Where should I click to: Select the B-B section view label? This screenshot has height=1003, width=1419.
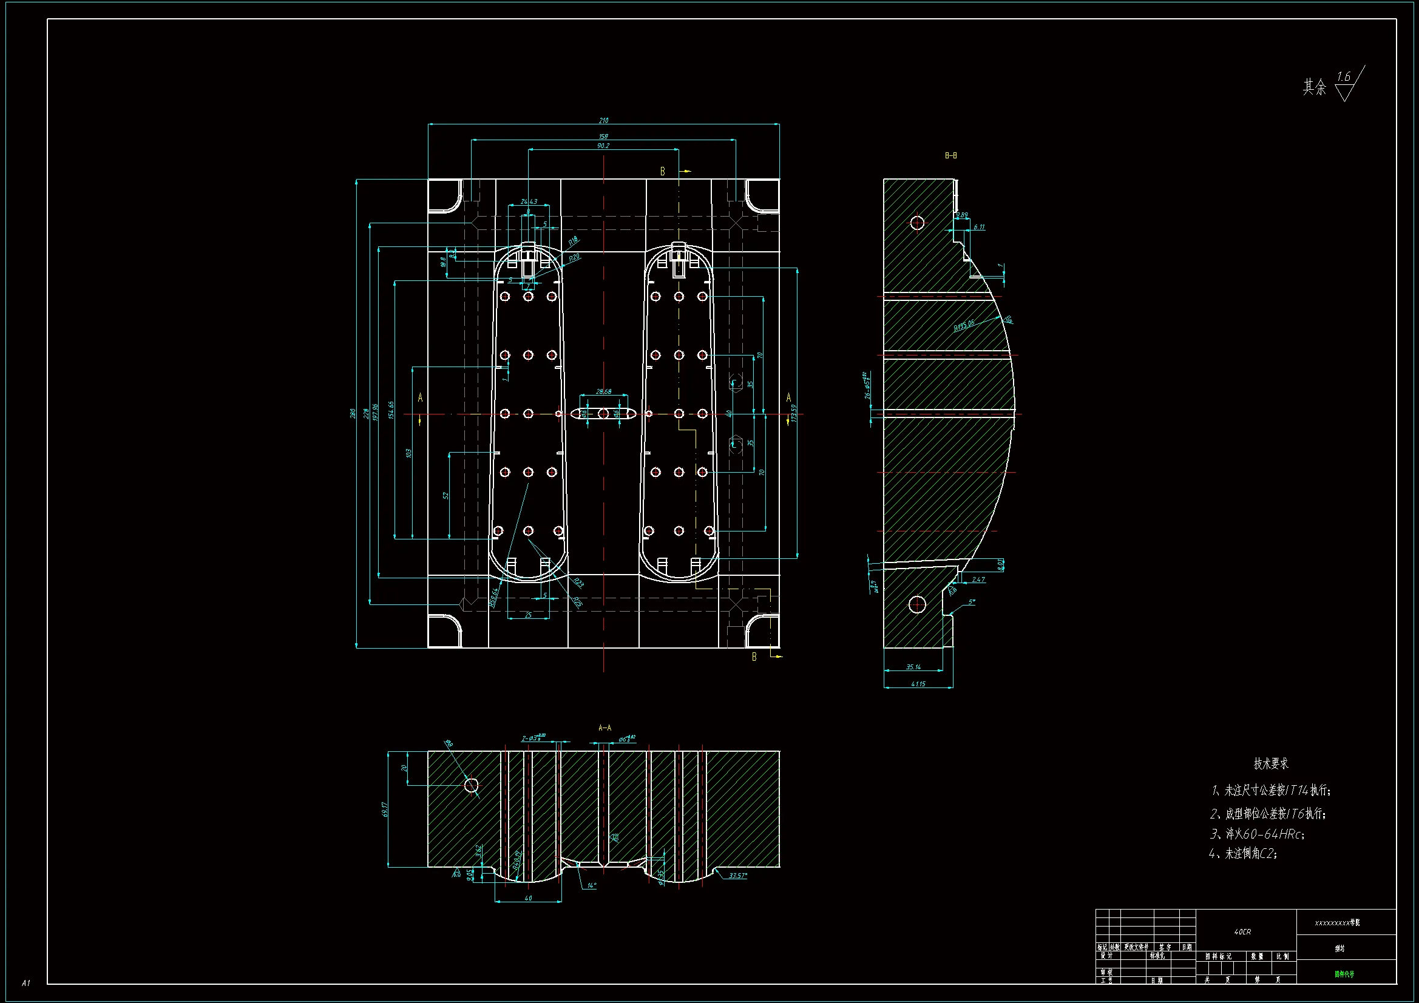pos(950,156)
